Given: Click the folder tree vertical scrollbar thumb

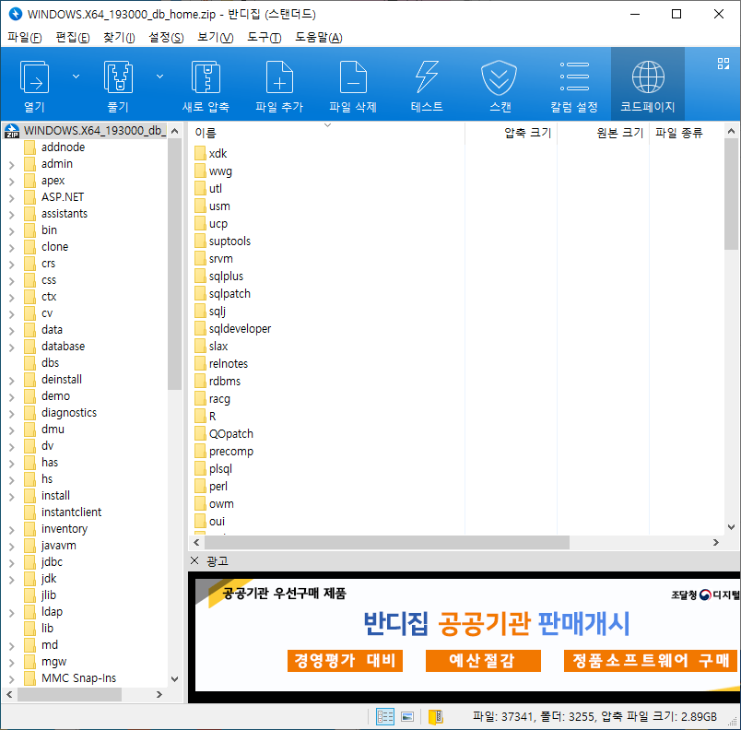Looking at the screenshot, I should coord(174,264).
